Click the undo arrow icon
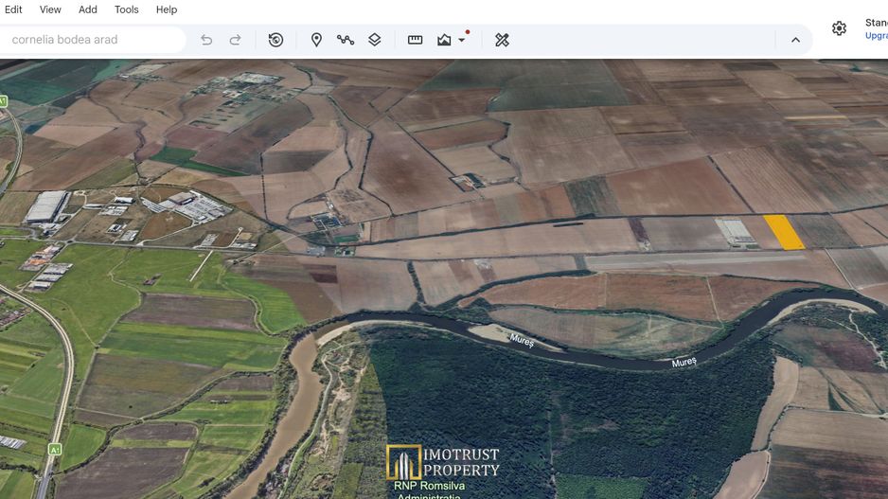This screenshot has width=888, height=499. click(x=206, y=40)
